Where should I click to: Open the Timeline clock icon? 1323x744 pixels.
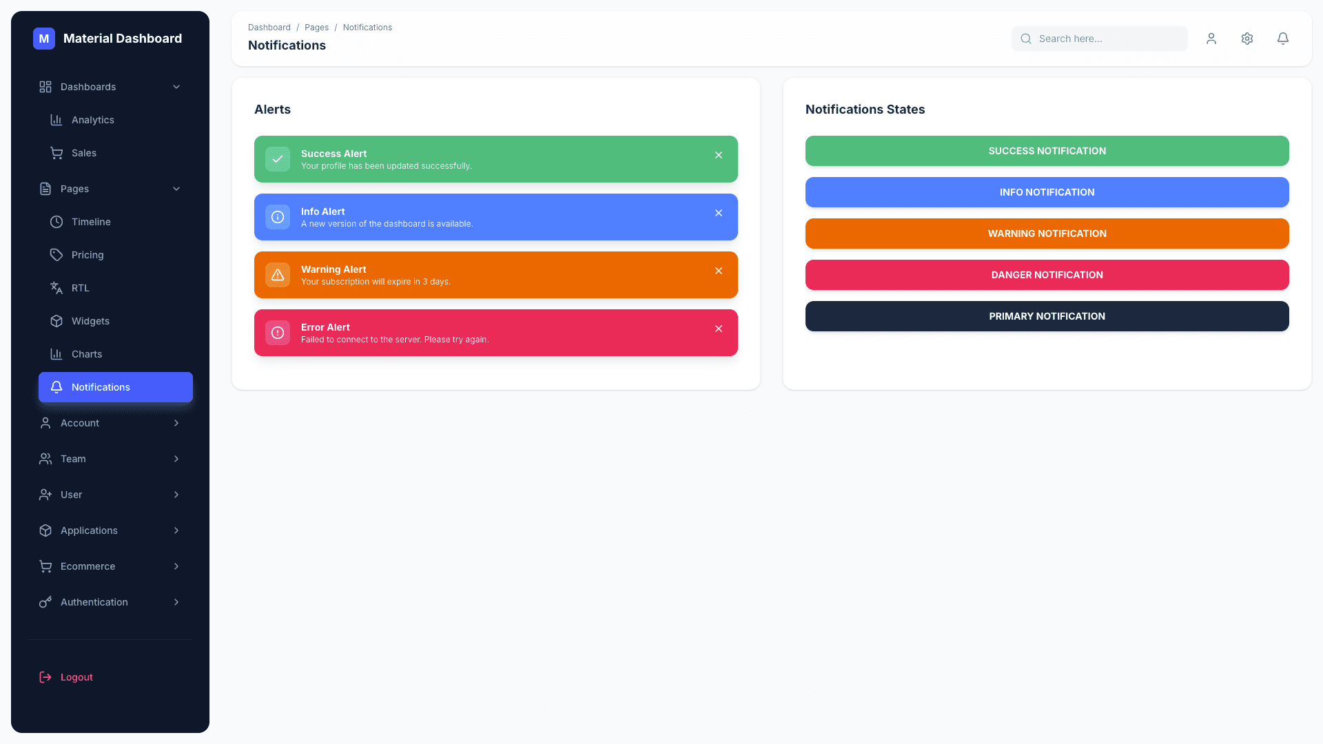(x=57, y=221)
